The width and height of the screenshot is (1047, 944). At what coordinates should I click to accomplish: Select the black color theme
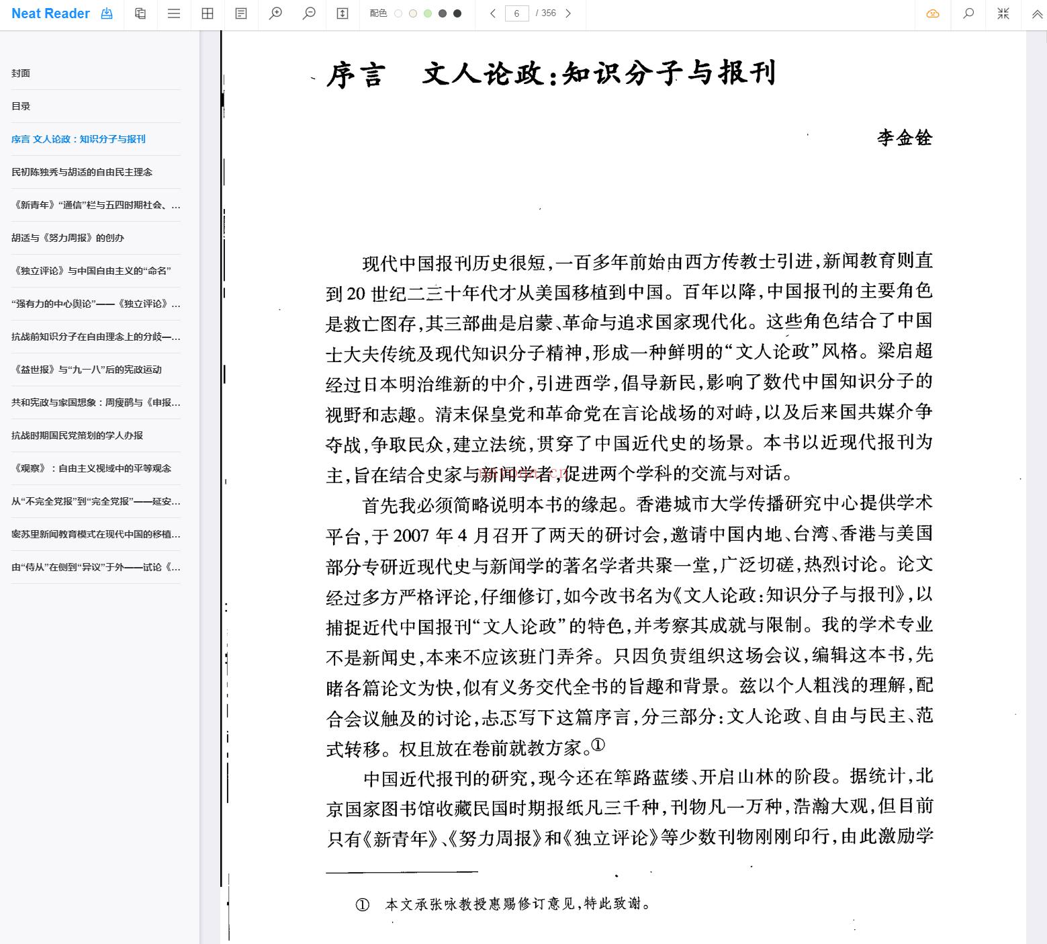(457, 13)
